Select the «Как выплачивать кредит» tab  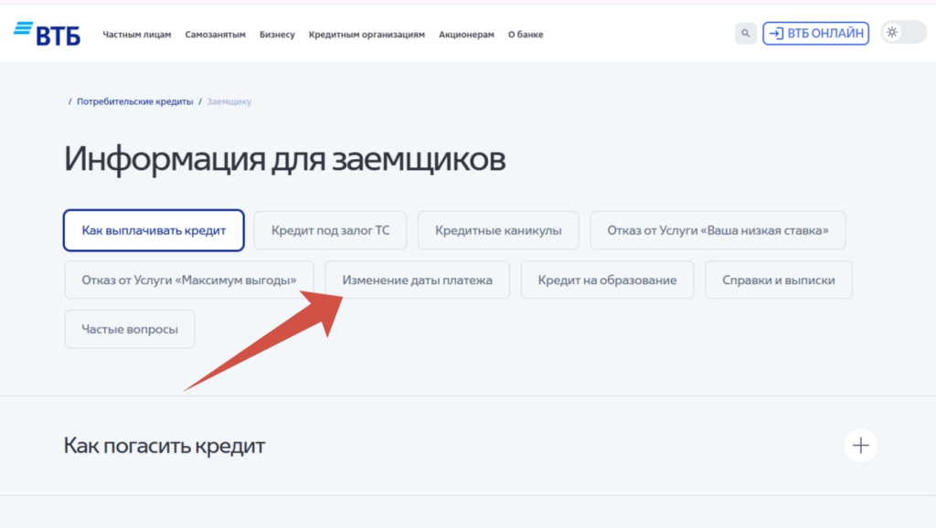pyautogui.click(x=153, y=230)
